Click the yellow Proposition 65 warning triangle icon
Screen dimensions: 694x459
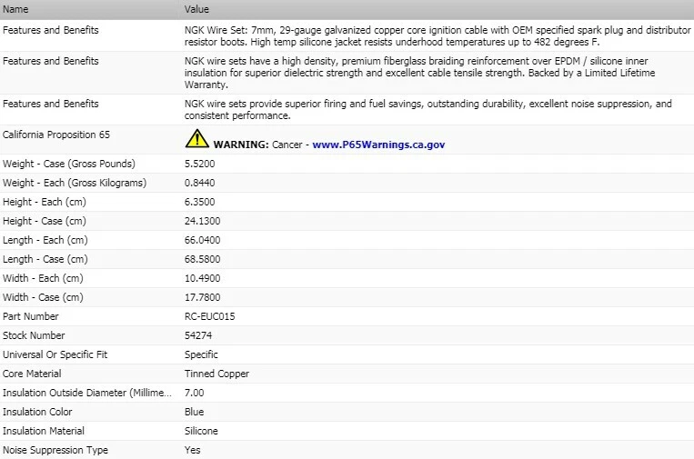(197, 138)
